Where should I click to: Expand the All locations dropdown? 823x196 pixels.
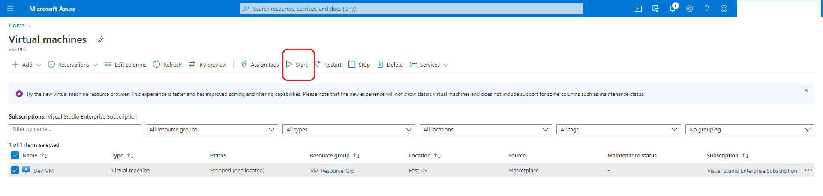click(486, 129)
